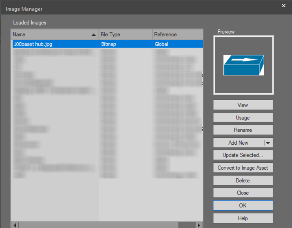
Task: Click Update Selected... button
Action: tap(243, 155)
